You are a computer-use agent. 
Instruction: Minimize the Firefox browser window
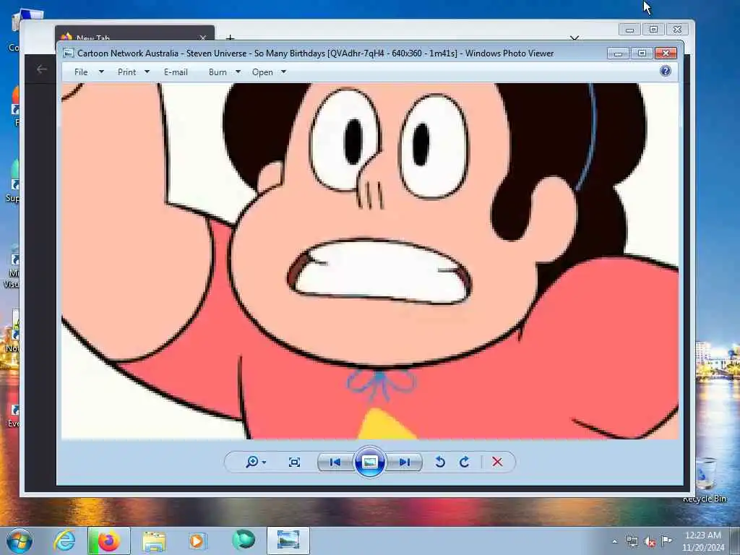coord(629,29)
